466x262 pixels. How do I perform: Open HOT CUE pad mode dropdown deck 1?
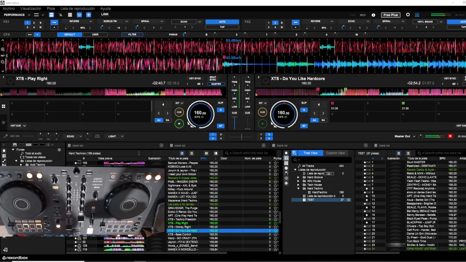tap(18, 126)
